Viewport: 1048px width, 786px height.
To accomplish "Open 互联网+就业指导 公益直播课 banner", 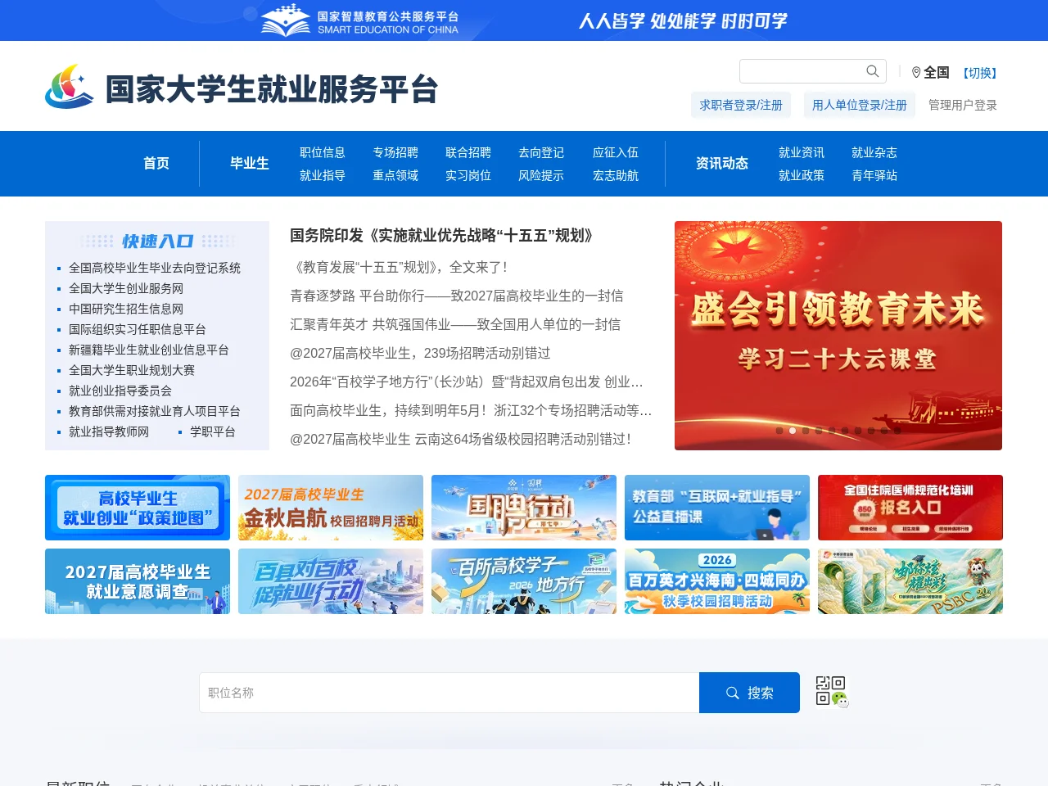I will tap(717, 508).
